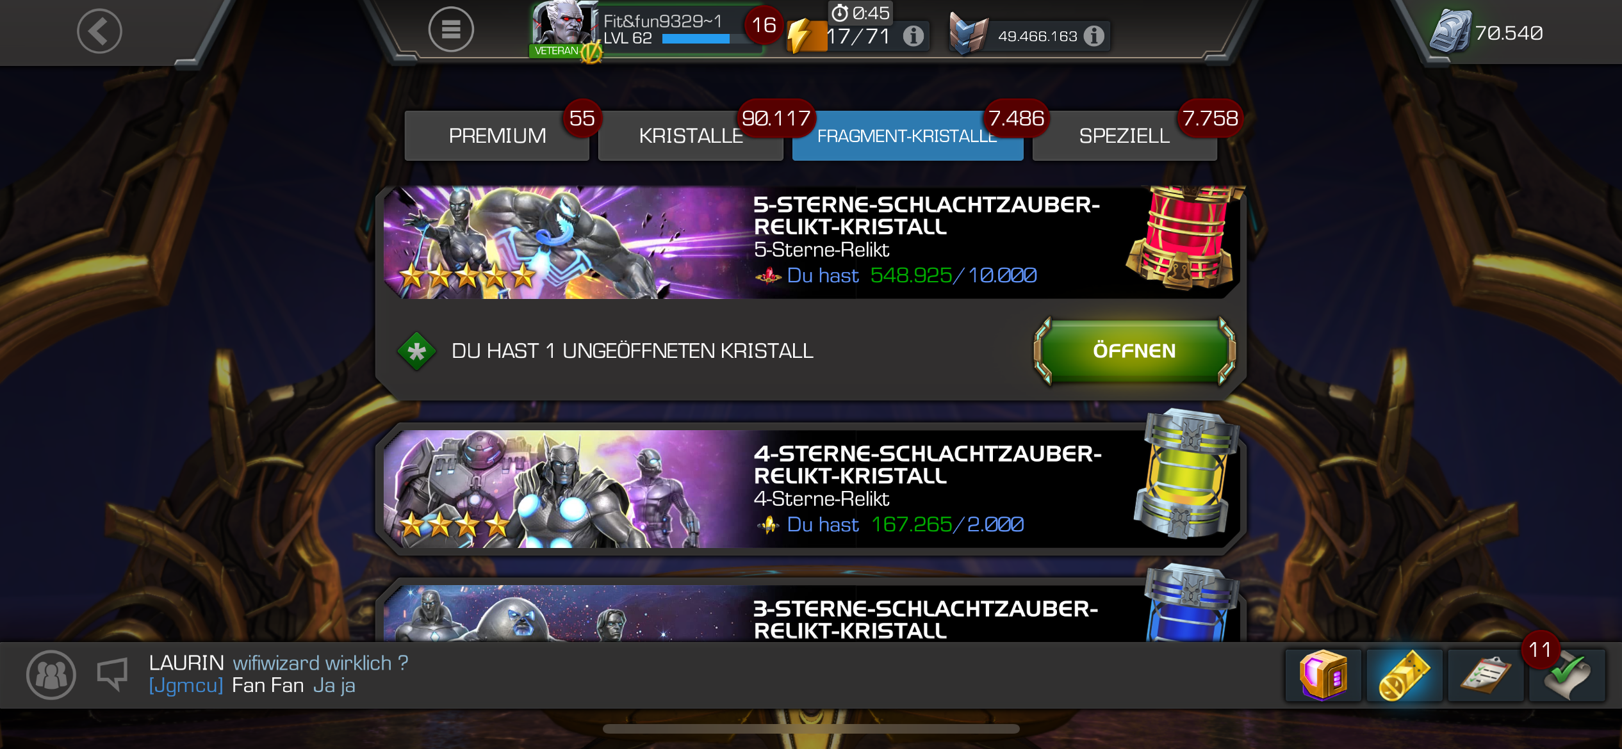Select the 5-Sterne-Schlachtzauber-Relikt-Kristall banner

pyautogui.click(x=811, y=243)
